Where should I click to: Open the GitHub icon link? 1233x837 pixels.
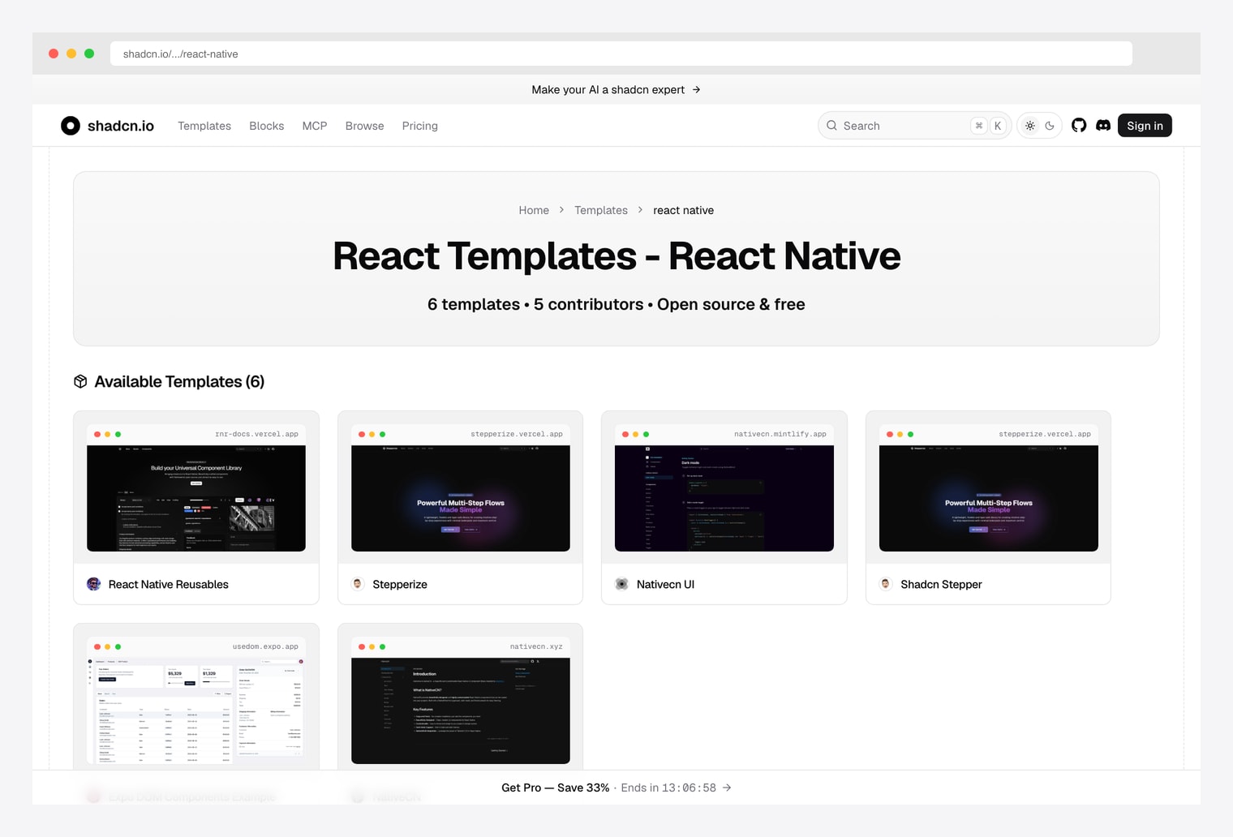1079,126
